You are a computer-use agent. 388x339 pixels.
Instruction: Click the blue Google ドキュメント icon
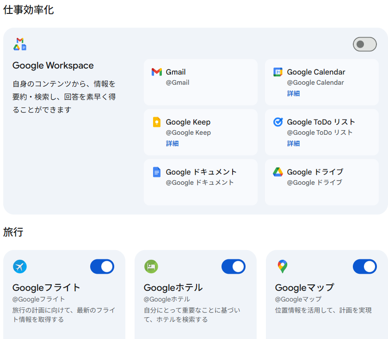(157, 172)
